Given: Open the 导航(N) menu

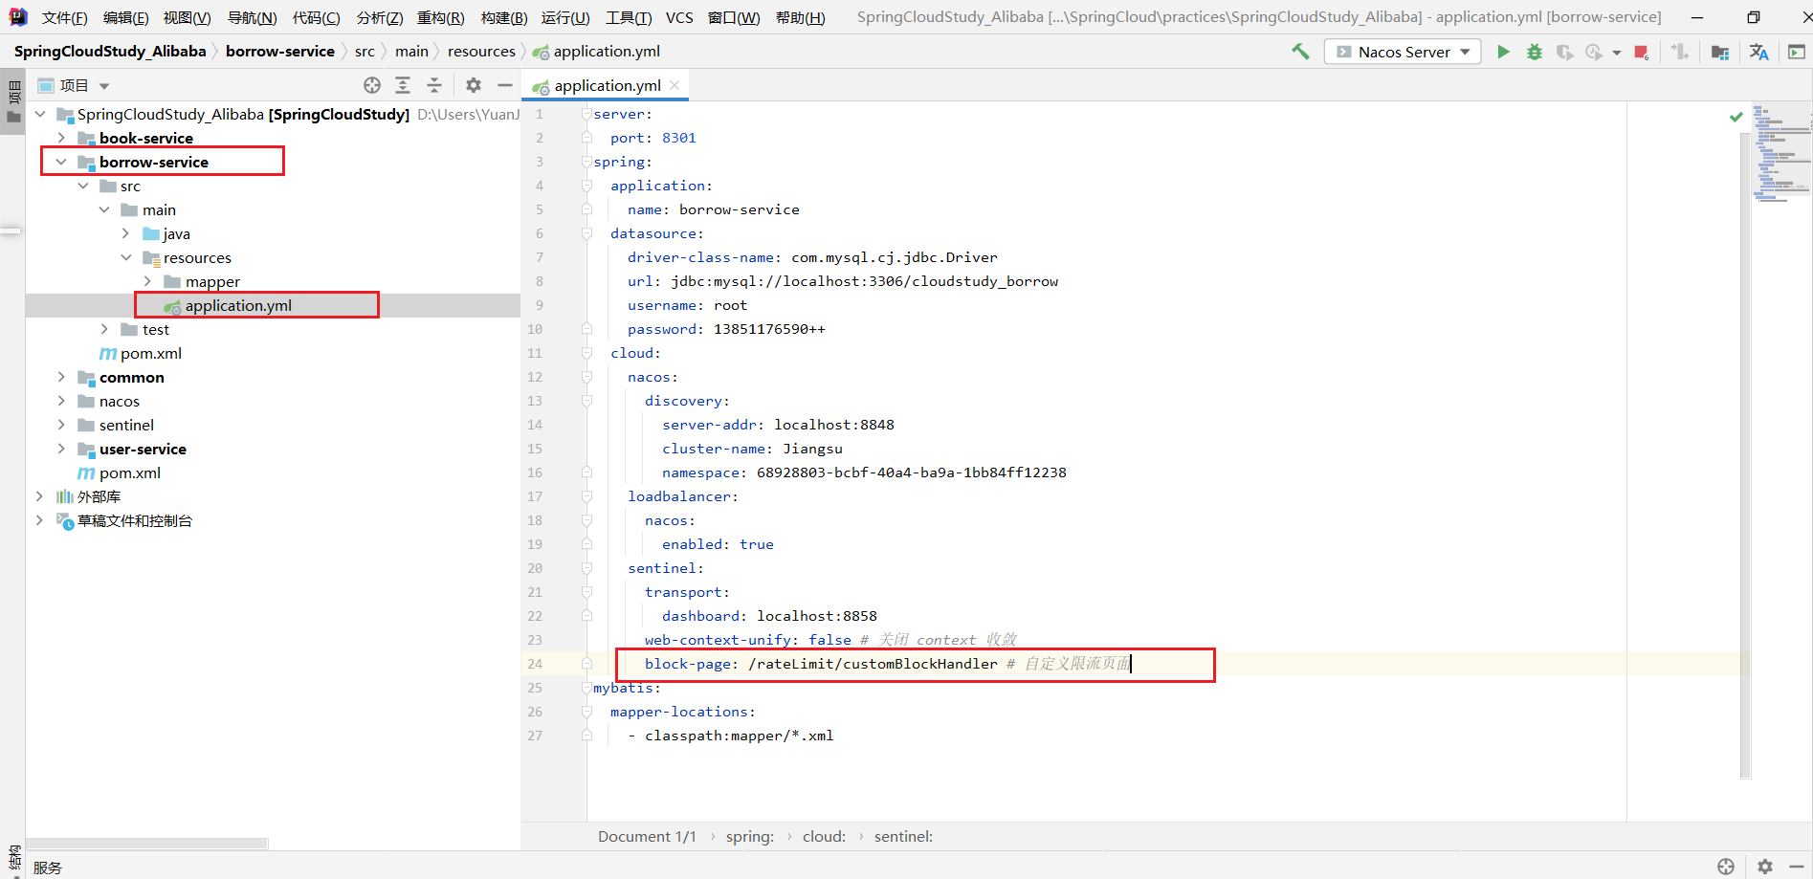Looking at the screenshot, I should coord(252,17).
